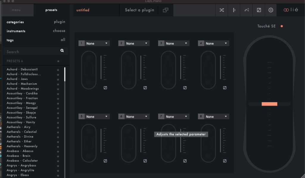Favorite the Achord - Jaws preset star

tap(58, 79)
